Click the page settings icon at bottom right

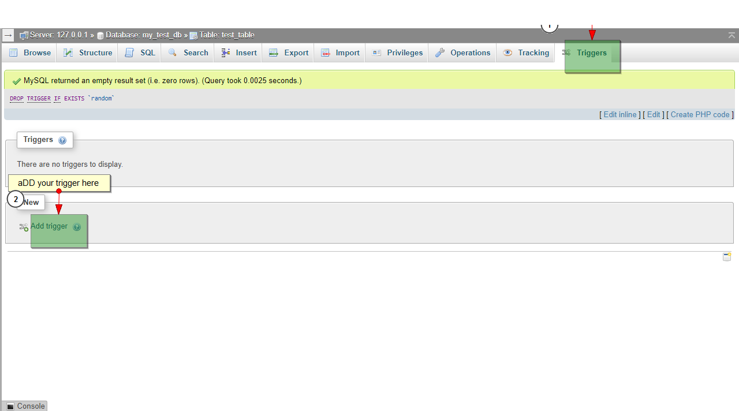pyautogui.click(x=727, y=256)
